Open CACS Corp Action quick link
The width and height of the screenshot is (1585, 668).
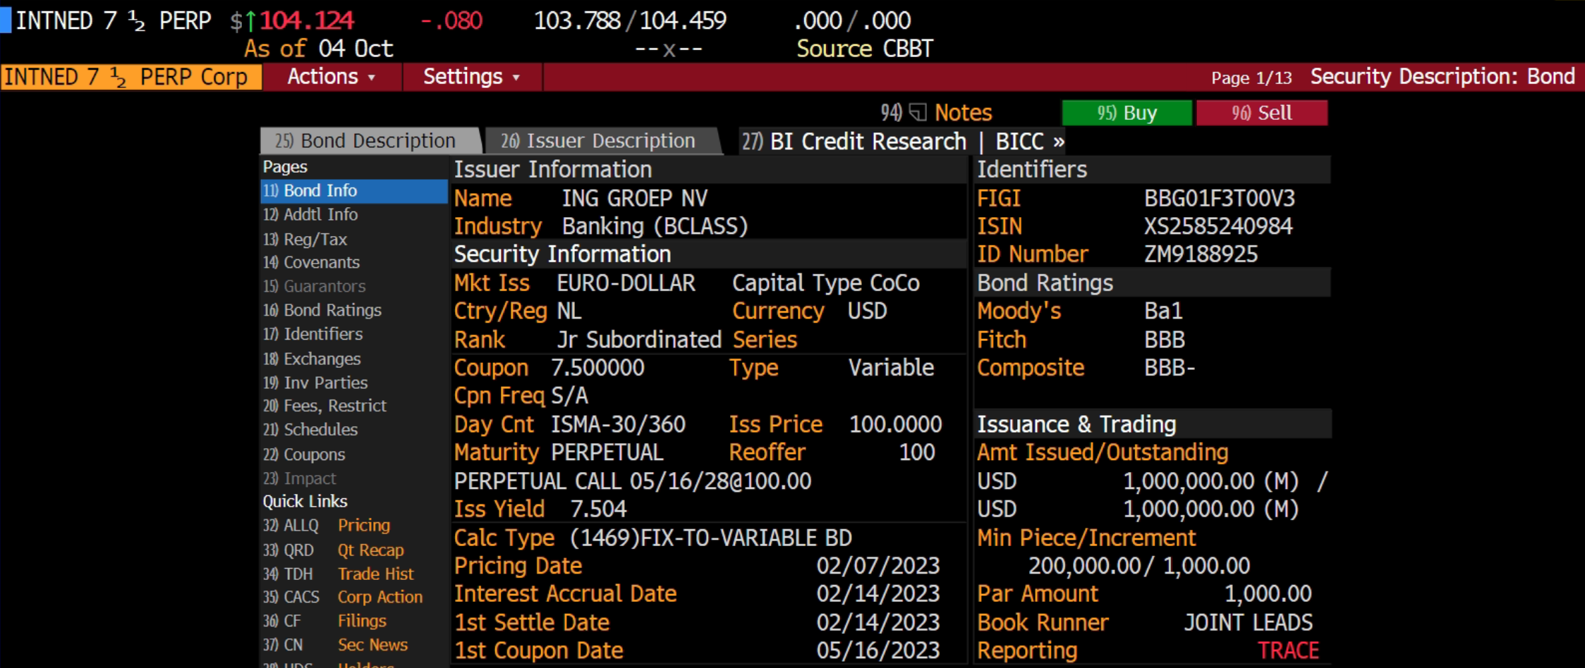click(x=343, y=597)
